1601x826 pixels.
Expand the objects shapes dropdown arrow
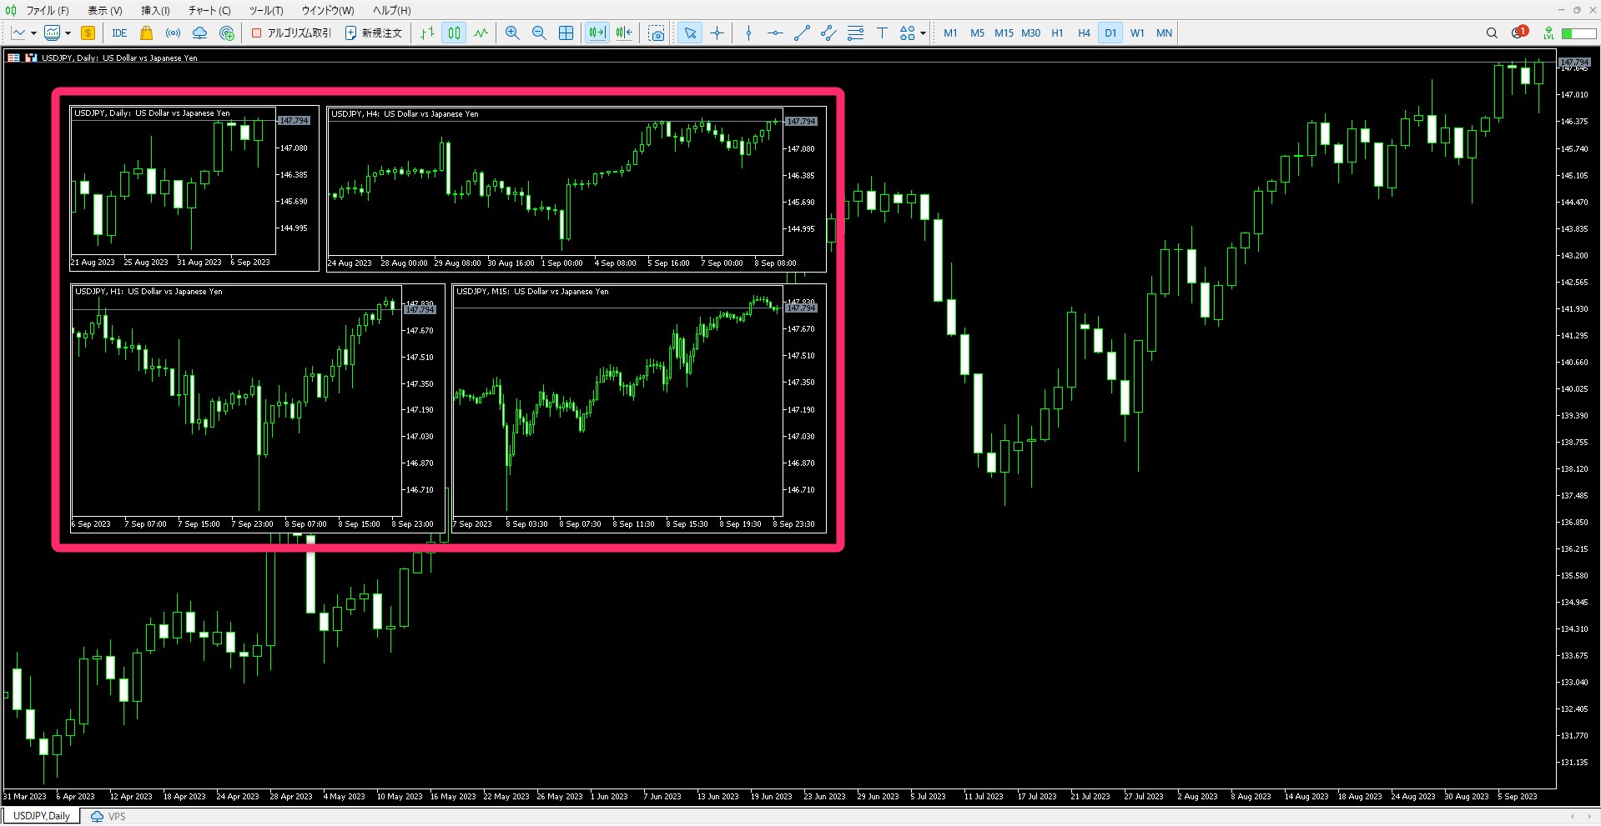923,33
